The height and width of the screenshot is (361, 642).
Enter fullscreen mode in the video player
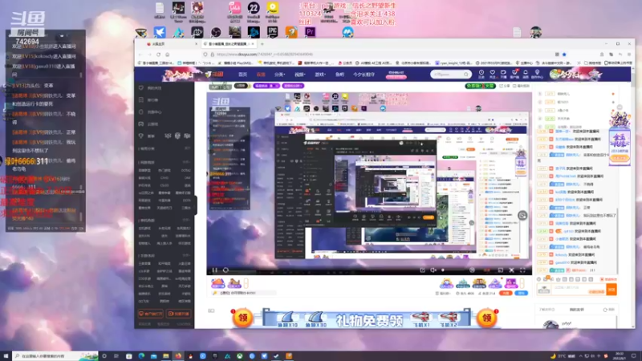523,270
